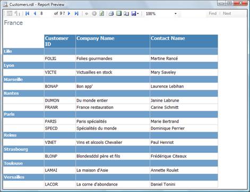
Task: Click customer ID VINET
Action: (x=50, y=142)
